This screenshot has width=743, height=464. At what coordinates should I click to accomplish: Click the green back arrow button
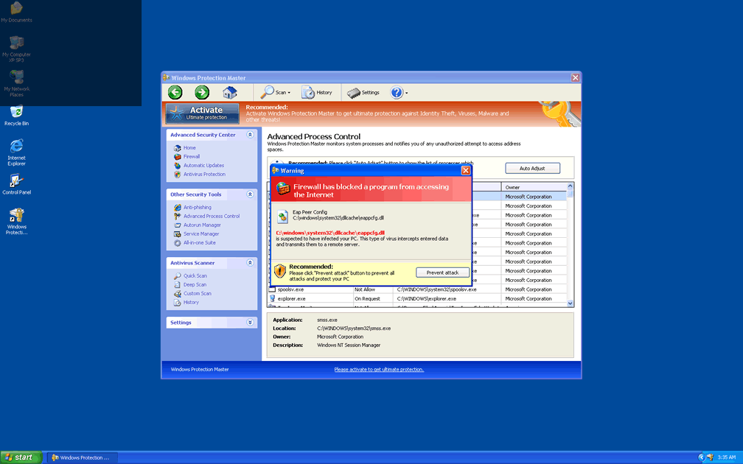[175, 92]
